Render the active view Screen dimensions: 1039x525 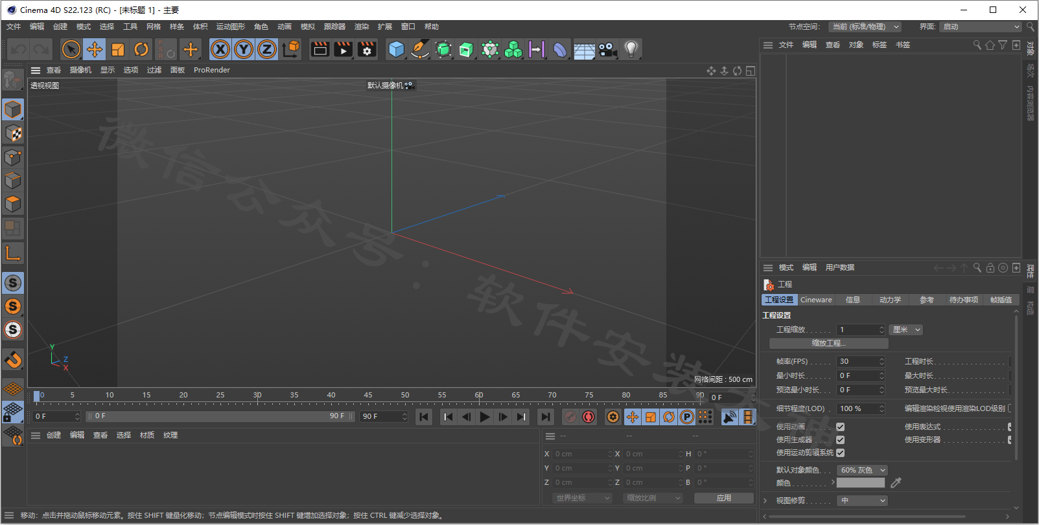tap(320, 49)
